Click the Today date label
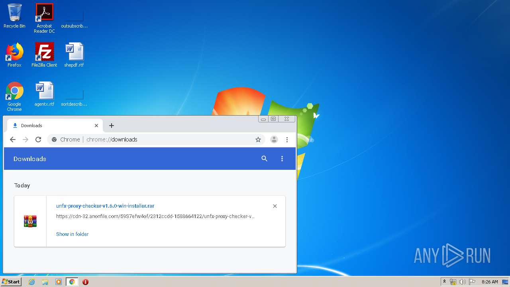Image resolution: width=510 pixels, height=287 pixels. point(22,185)
